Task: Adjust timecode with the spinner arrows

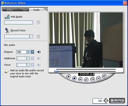Action: 94,74
